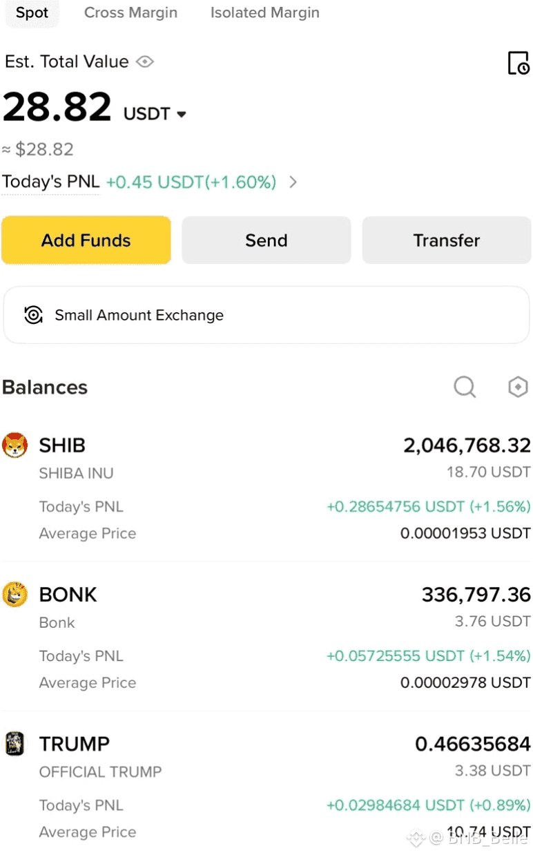Expand the USDT currency dropdown arrow

[182, 115]
